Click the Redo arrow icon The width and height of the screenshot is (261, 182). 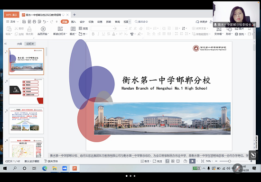point(52,22)
